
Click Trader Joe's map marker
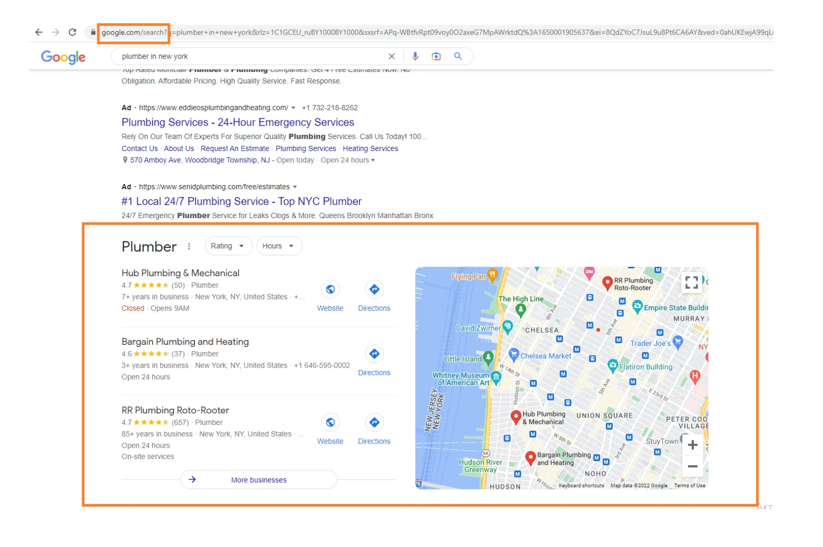pos(678,342)
